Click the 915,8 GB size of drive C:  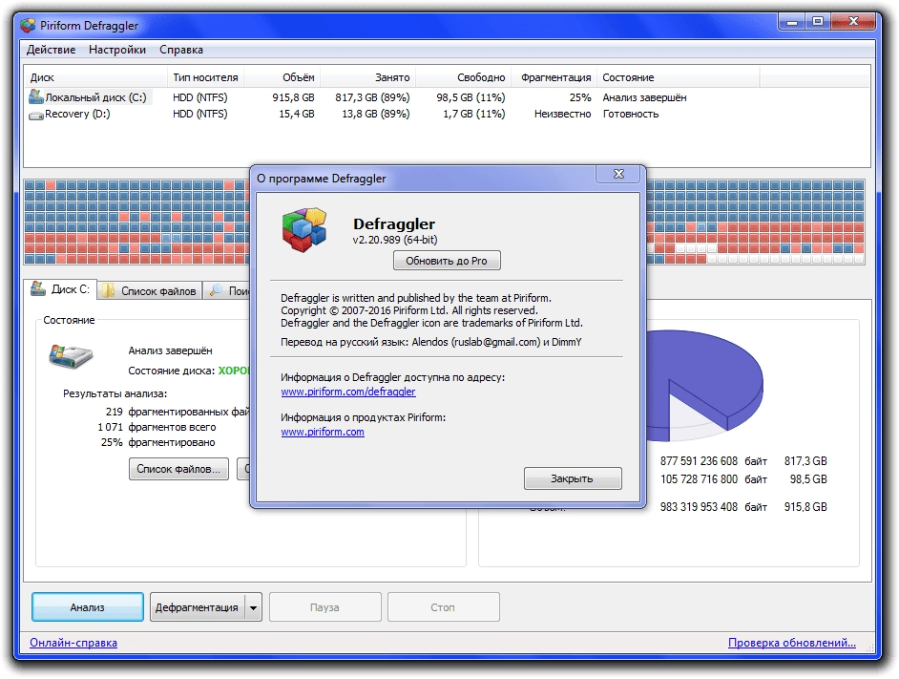pos(293,97)
